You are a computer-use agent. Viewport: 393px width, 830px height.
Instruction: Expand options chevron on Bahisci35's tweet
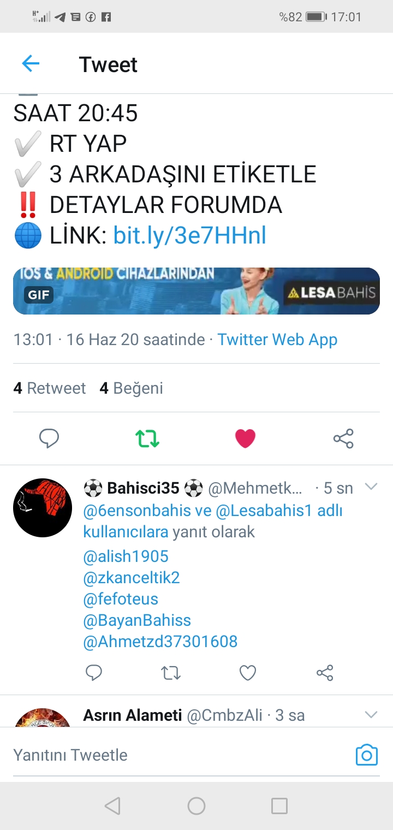[371, 487]
